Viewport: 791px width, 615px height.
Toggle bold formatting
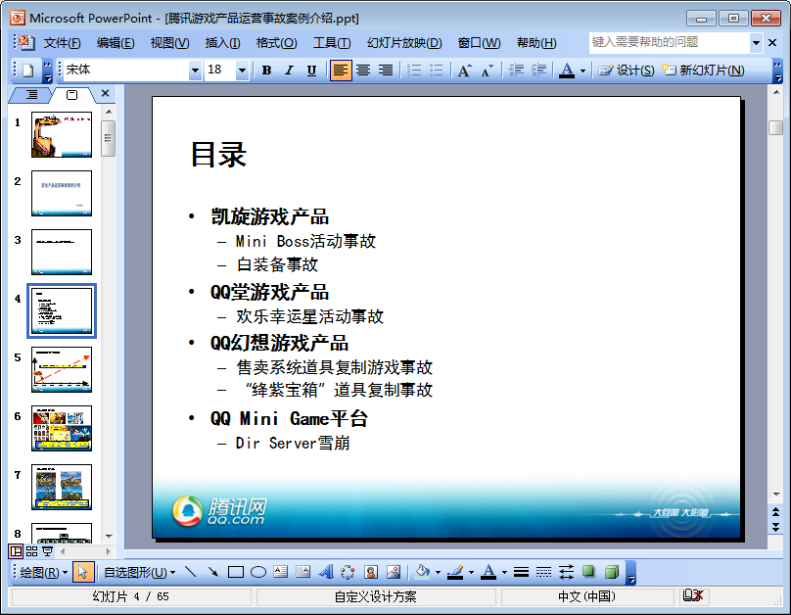pos(266,71)
